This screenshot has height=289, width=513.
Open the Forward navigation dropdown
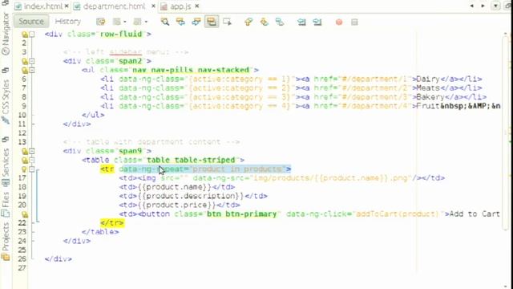(146, 22)
